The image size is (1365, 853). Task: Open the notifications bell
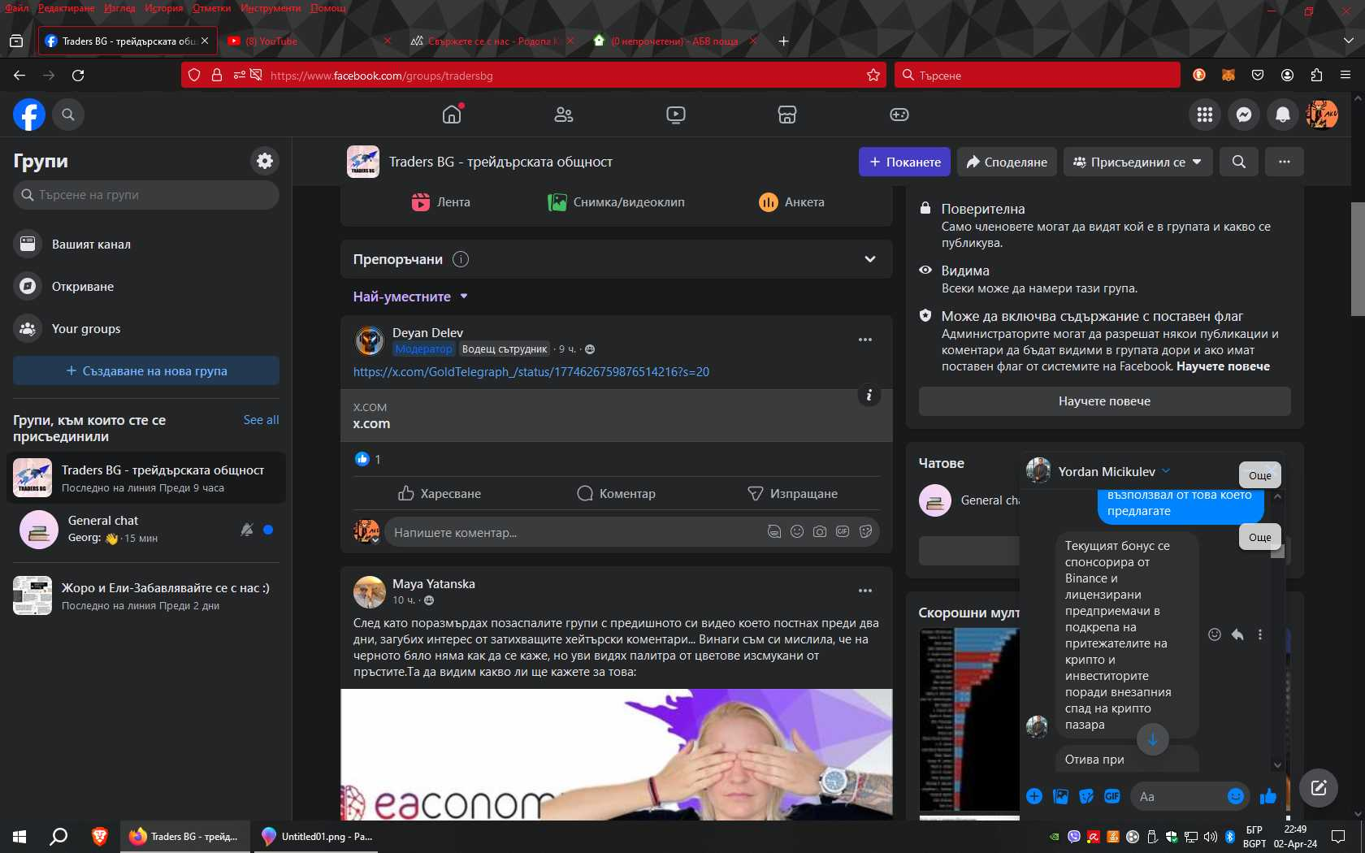pos(1283,115)
